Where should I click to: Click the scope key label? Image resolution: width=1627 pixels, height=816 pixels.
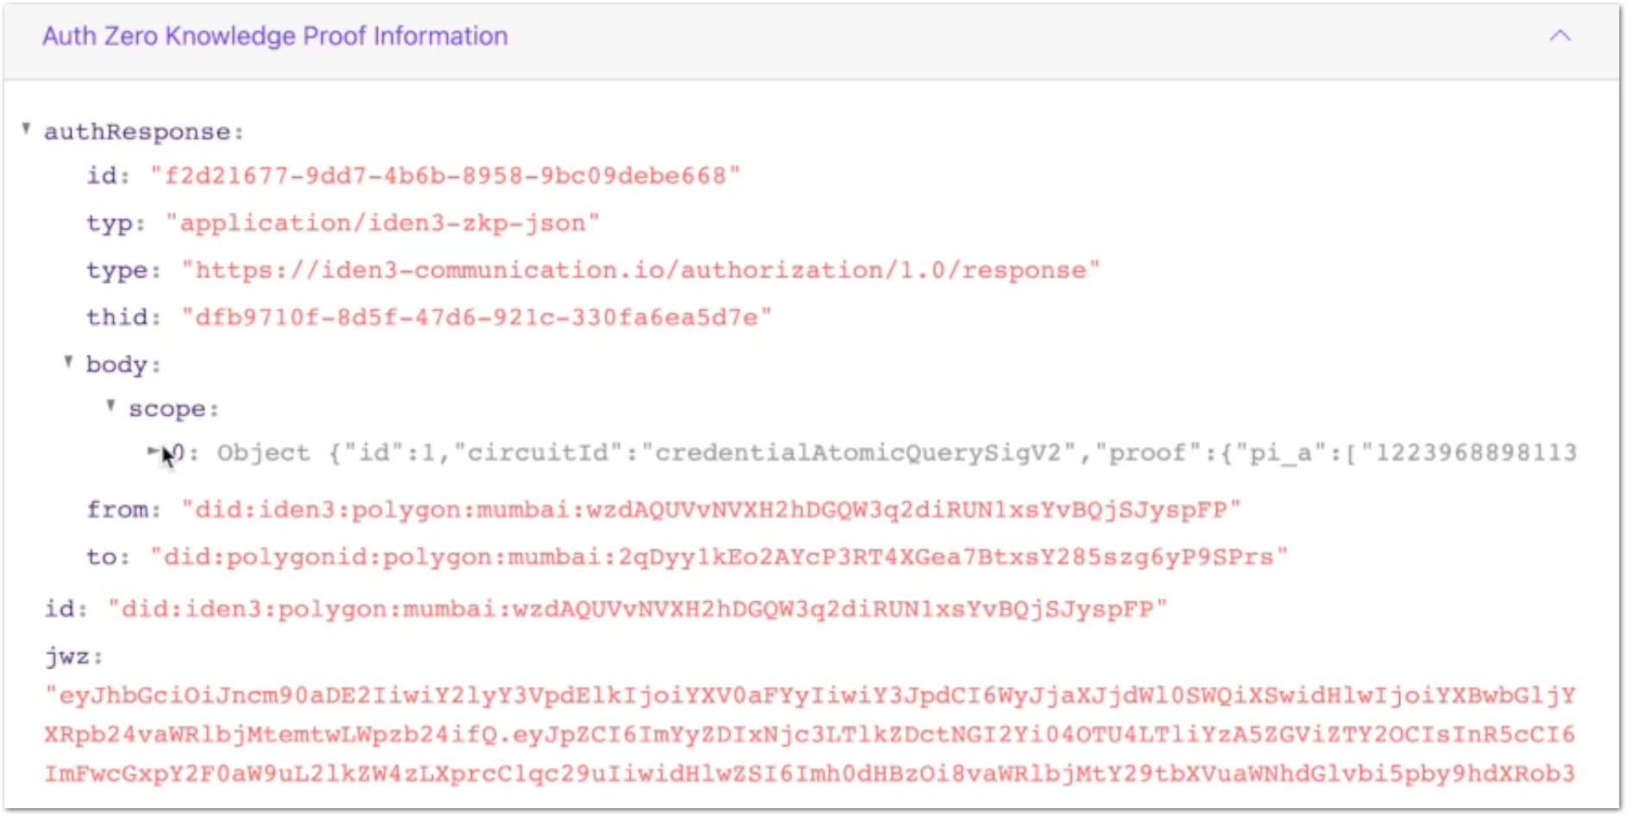click(173, 409)
